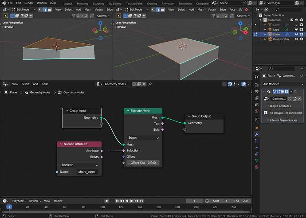Toggle Y mirror axis in left viewport
This screenshot has width=306, height=218.
click(82, 16)
